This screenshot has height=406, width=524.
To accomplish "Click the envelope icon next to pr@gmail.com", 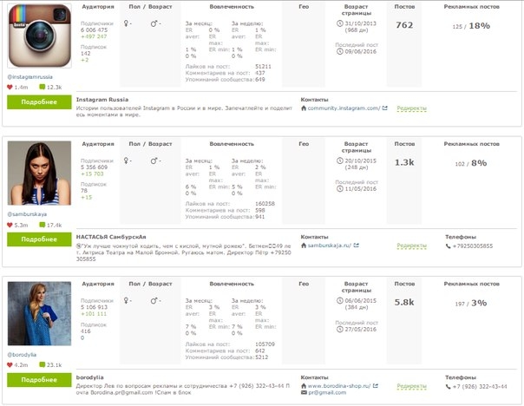I will coord(304,393).
